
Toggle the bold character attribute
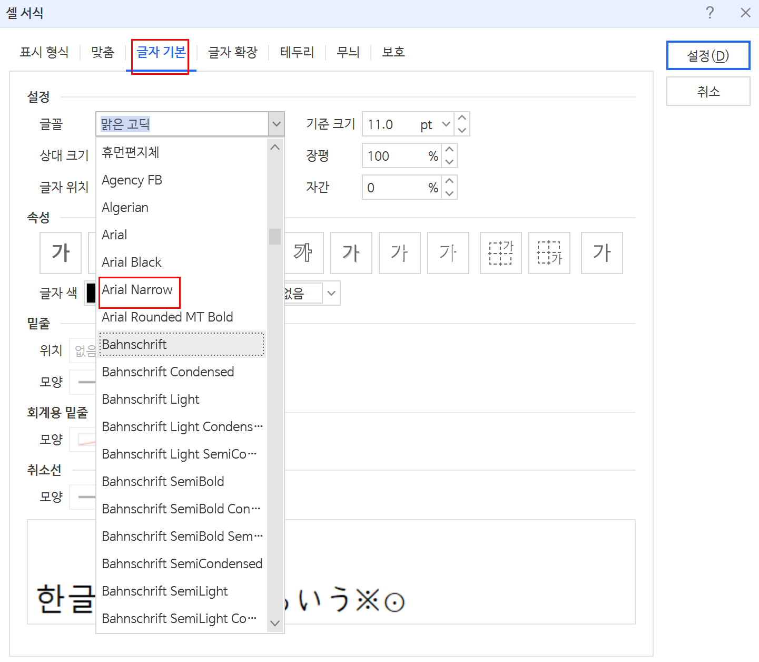tap(61, 253)
